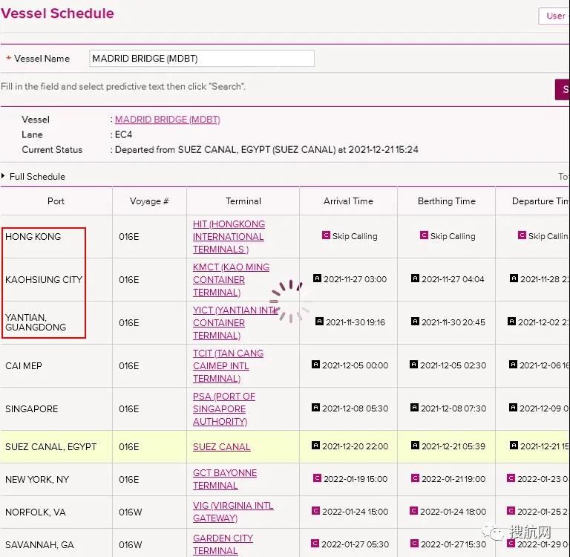
Task: Open KMCT Kao Ming Container Terminal link
Action: click(x=231, y=280)
